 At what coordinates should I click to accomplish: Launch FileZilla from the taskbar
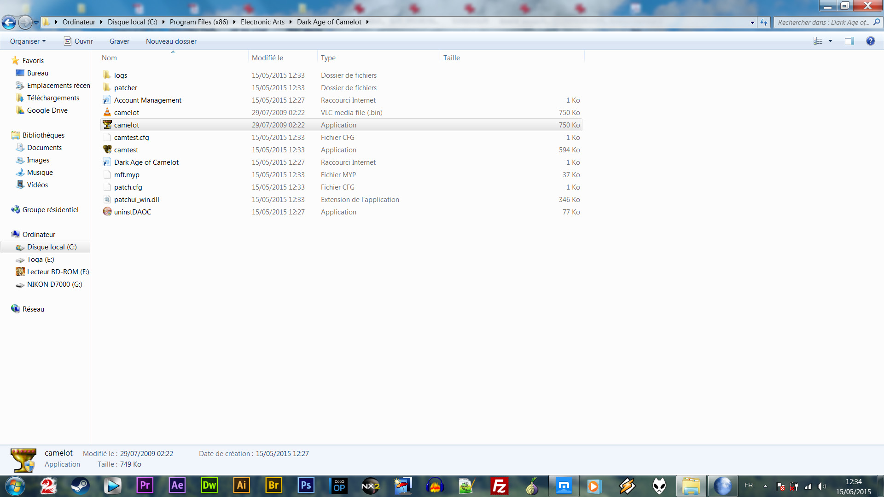(500, 486)
